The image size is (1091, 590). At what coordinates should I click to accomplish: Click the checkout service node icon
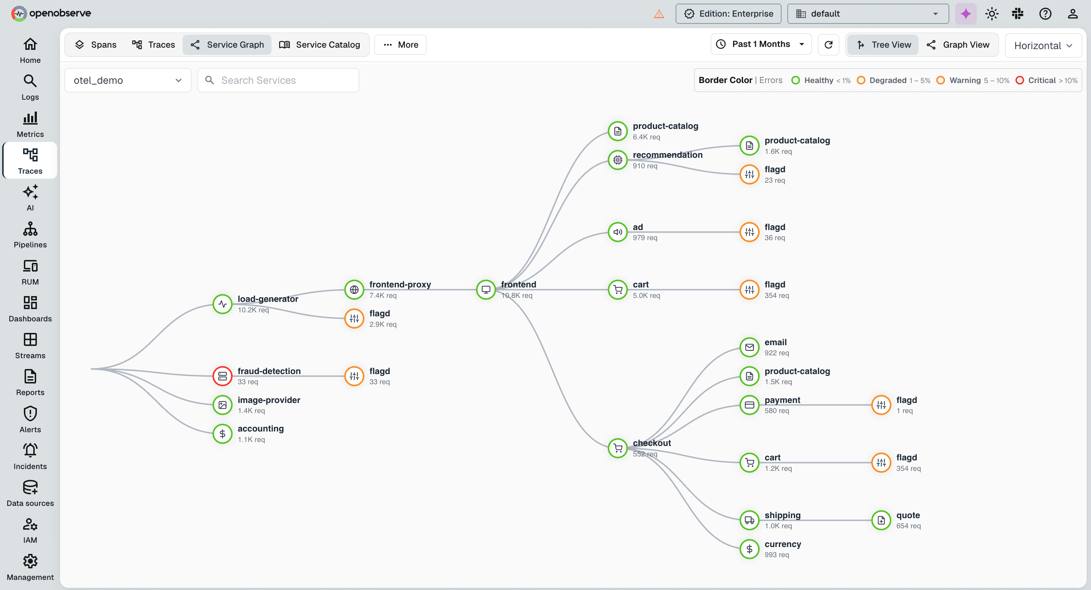pyautogui.click(x=617, y=448)
